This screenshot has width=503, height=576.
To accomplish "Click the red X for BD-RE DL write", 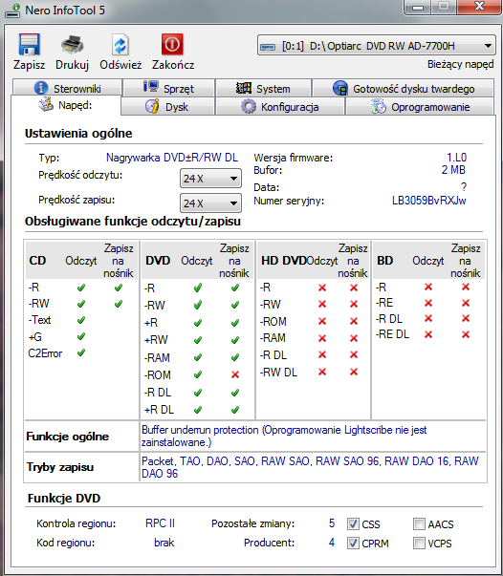I will pyautogui.click(x=466, y=334).
